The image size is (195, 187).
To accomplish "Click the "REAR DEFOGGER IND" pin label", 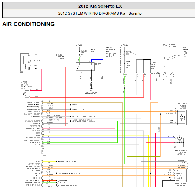I will pyautogui.click(x=32, y=181).
